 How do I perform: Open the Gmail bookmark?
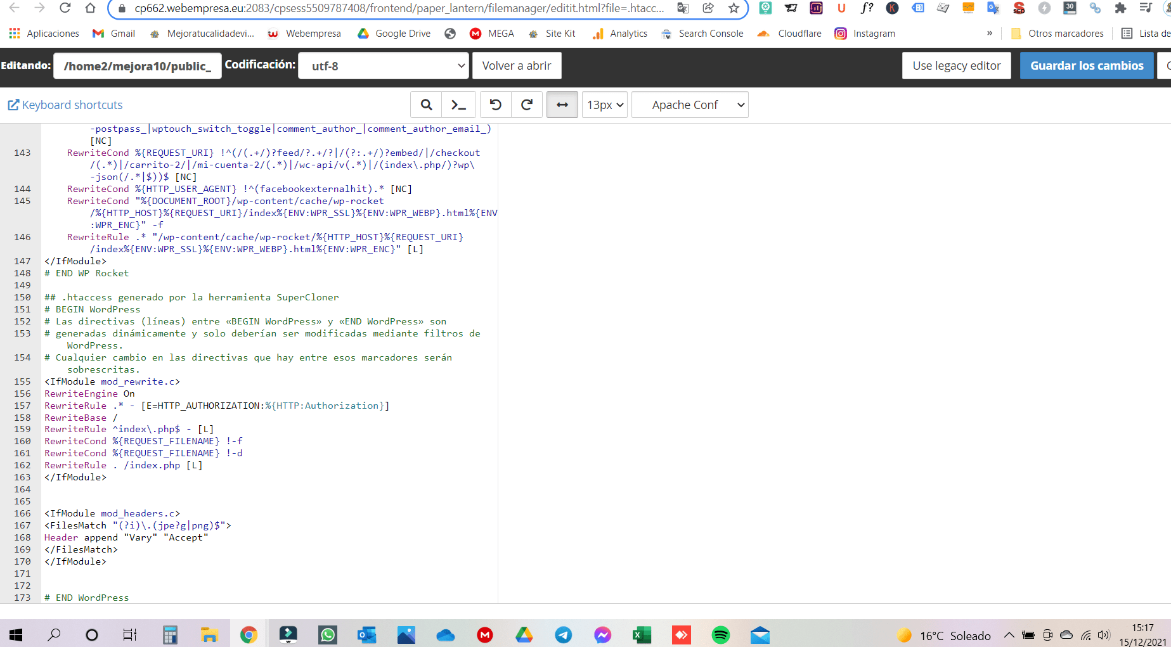(x=114, y=34)
